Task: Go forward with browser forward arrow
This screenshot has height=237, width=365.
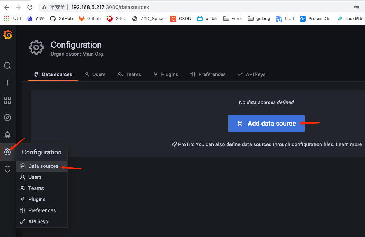Action: pos(18,7)
